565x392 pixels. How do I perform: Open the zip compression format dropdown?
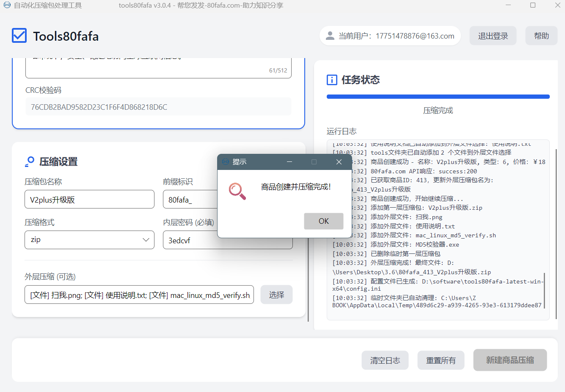[89, 240]
